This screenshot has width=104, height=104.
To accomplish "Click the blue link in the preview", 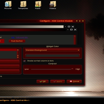I will click(13, 37).
